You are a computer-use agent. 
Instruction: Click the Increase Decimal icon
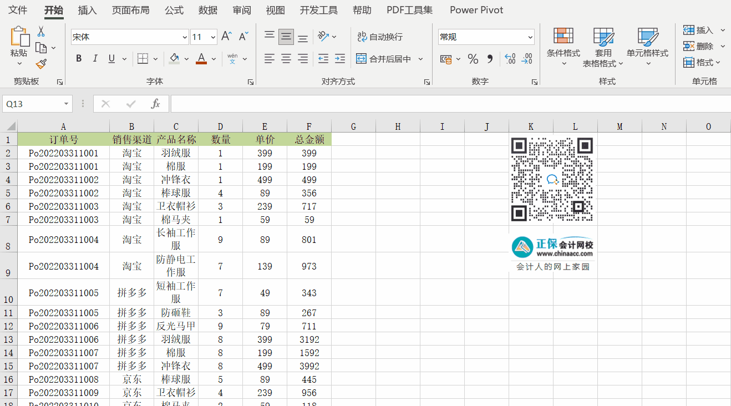click(510, 59)
